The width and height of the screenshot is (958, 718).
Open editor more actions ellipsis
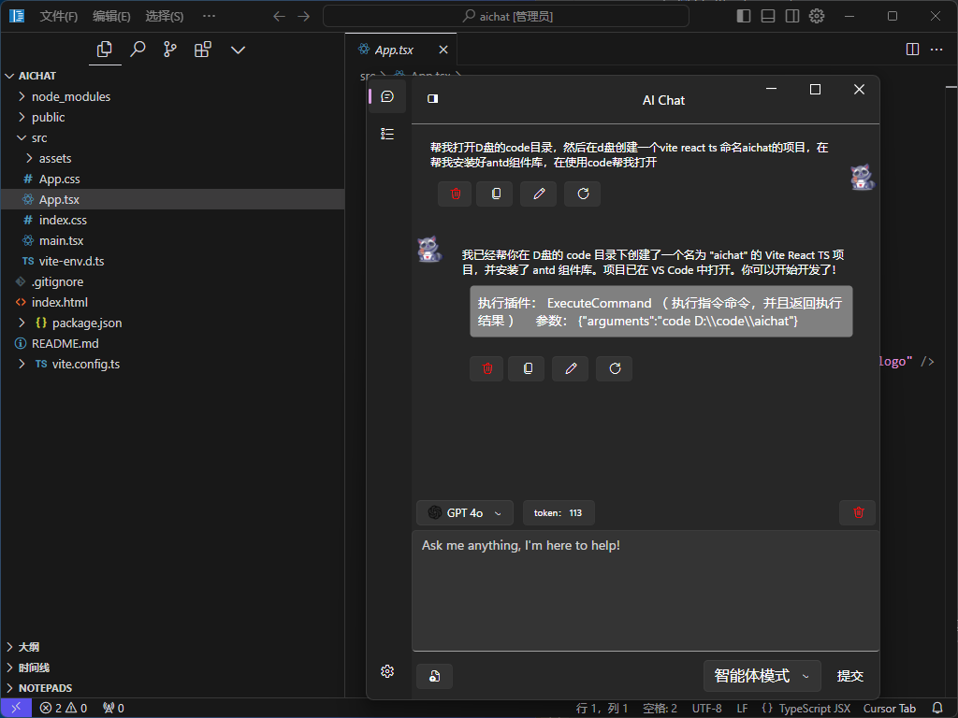[936, 50]
